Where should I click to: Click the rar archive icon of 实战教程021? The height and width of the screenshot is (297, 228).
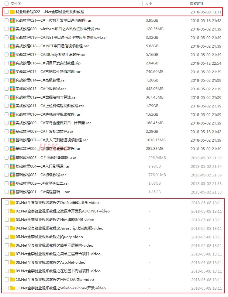tap(12, 20)
